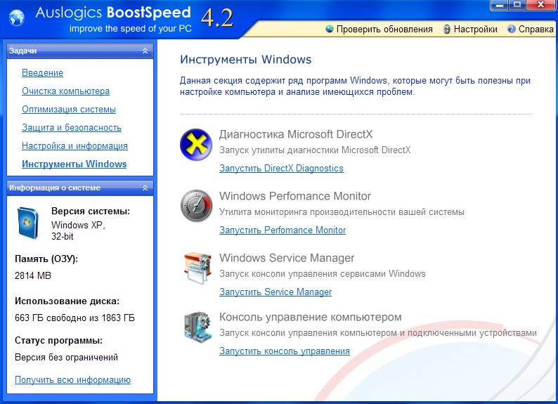This screenshot has height=404, width=558.
Task: Select Защита и безопасность
Action: pyautogui.click(x=72, y=127)
